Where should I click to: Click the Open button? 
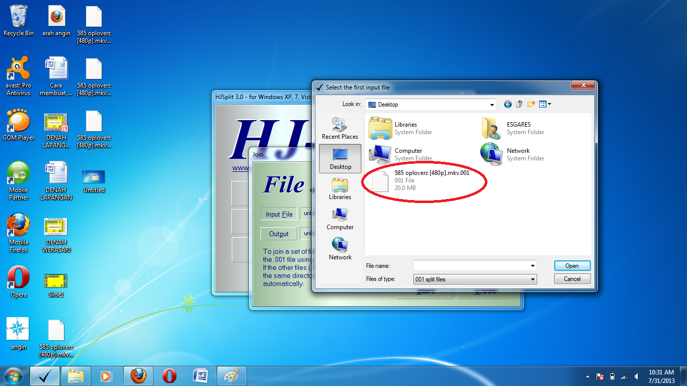[x=572, y=266]
